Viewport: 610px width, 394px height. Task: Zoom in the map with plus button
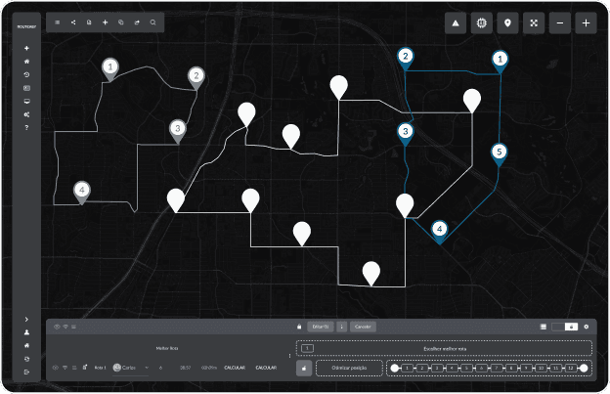pyautogui.click(x=585, y=22)
